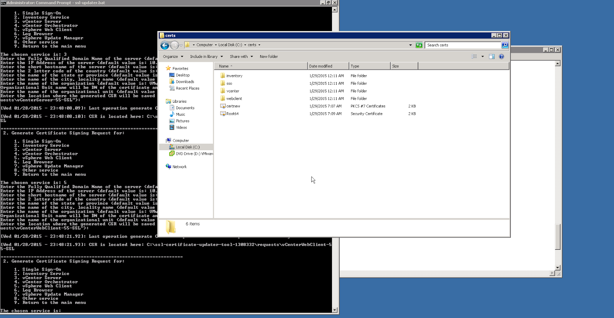Open the Organize menu

click(173, 56)
